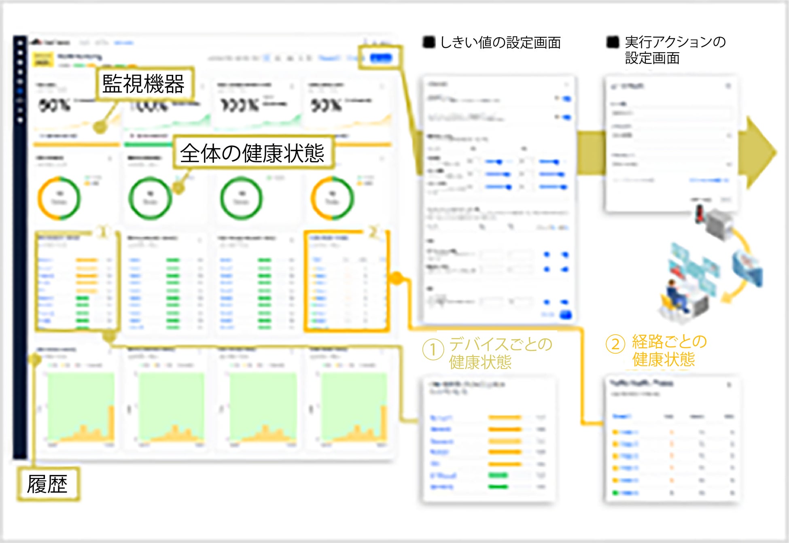The height and width of the screenshot is (543, 789).
Task: Select the blue highlighted icon in the dark sidebar
Action: pos(20,91)
